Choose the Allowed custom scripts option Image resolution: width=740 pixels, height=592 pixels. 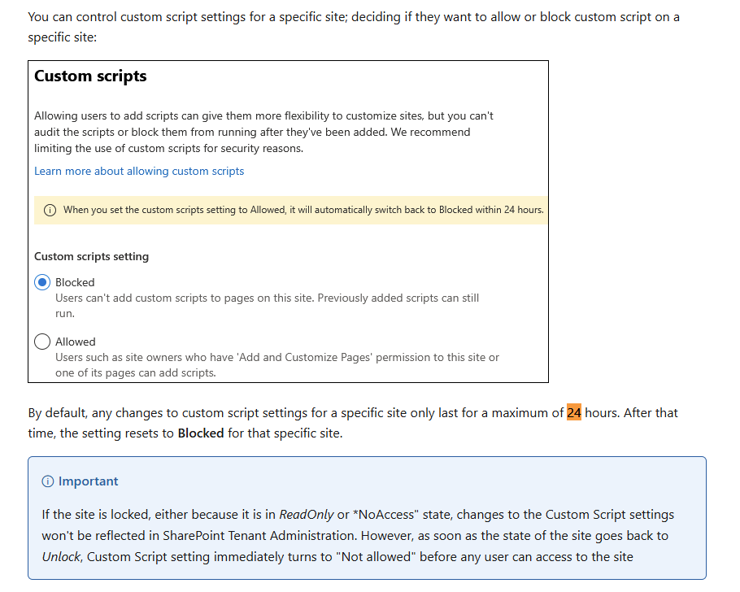41,342
